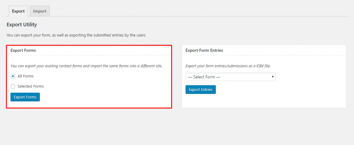The width and height of the screenshot is (354, 145).
Task: Click the Export Entries button
Action: 201,90
